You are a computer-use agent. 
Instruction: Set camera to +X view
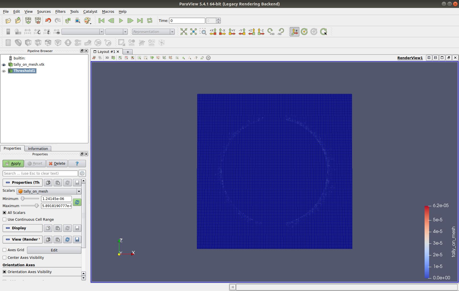213,32
